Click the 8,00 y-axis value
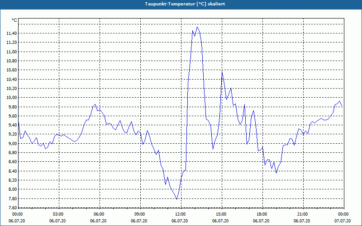This screenshot has height=226, width=362. tap(13, 189)
